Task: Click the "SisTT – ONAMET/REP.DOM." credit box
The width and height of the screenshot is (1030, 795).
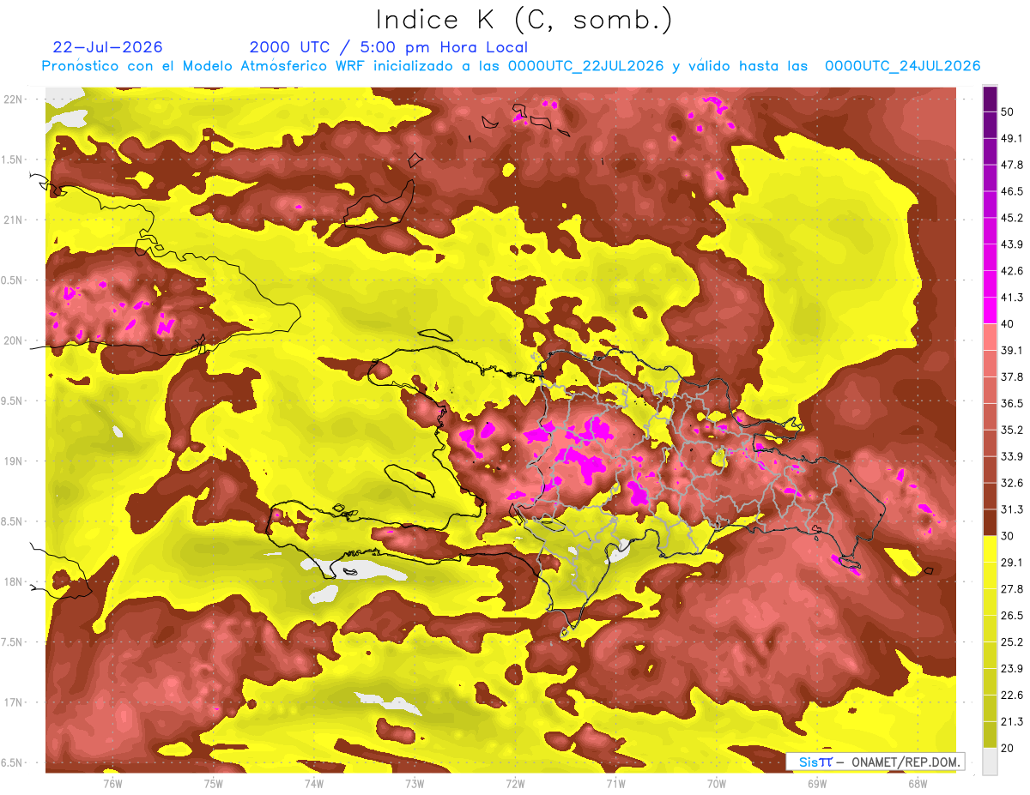Action: (x=875, y=762)
